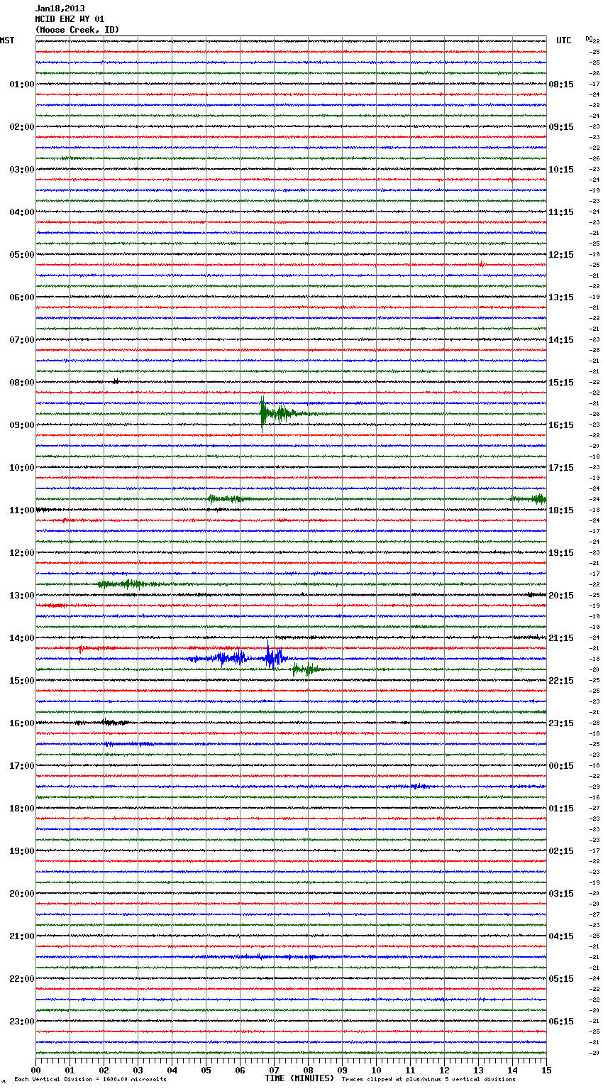Click the 12:00 MST time label
This screenshot has width=603, height=1089.
[x=22, y=553]
